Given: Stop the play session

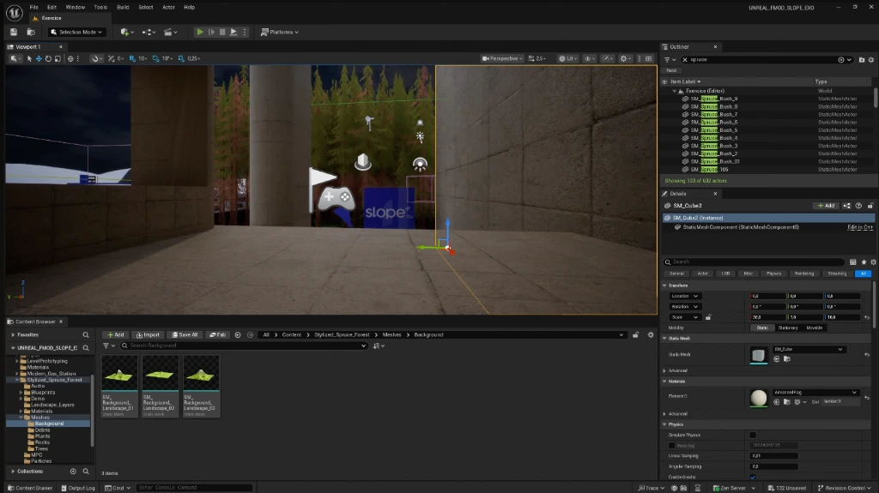Looking at the screenshot, I should click(x=222, y=32).
